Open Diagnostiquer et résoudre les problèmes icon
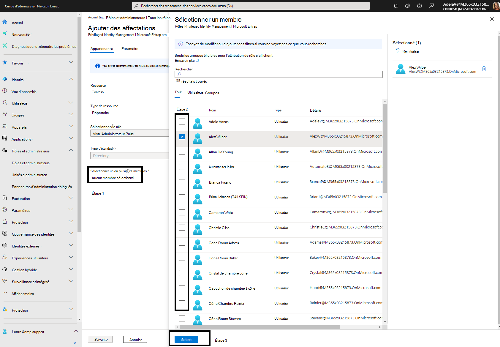 coord(5,46)
